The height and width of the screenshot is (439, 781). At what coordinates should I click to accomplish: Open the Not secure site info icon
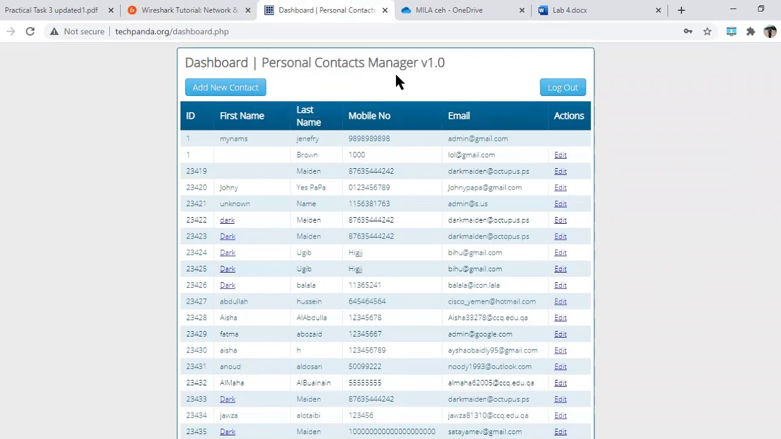(54, 32)
